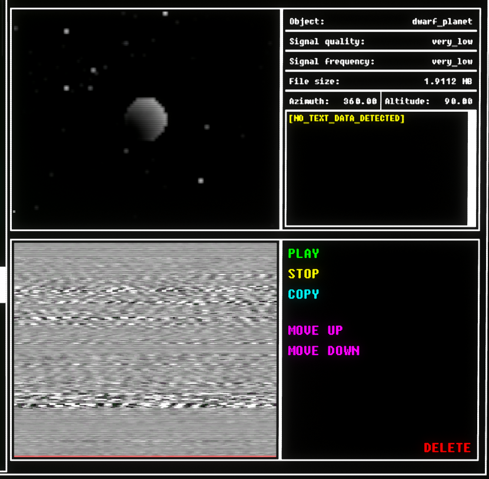Click the text data panel scrollbar
The image size is (489, 479).
click(471, 168)
